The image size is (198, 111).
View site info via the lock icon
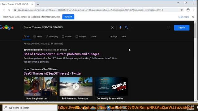click(15, 10)
